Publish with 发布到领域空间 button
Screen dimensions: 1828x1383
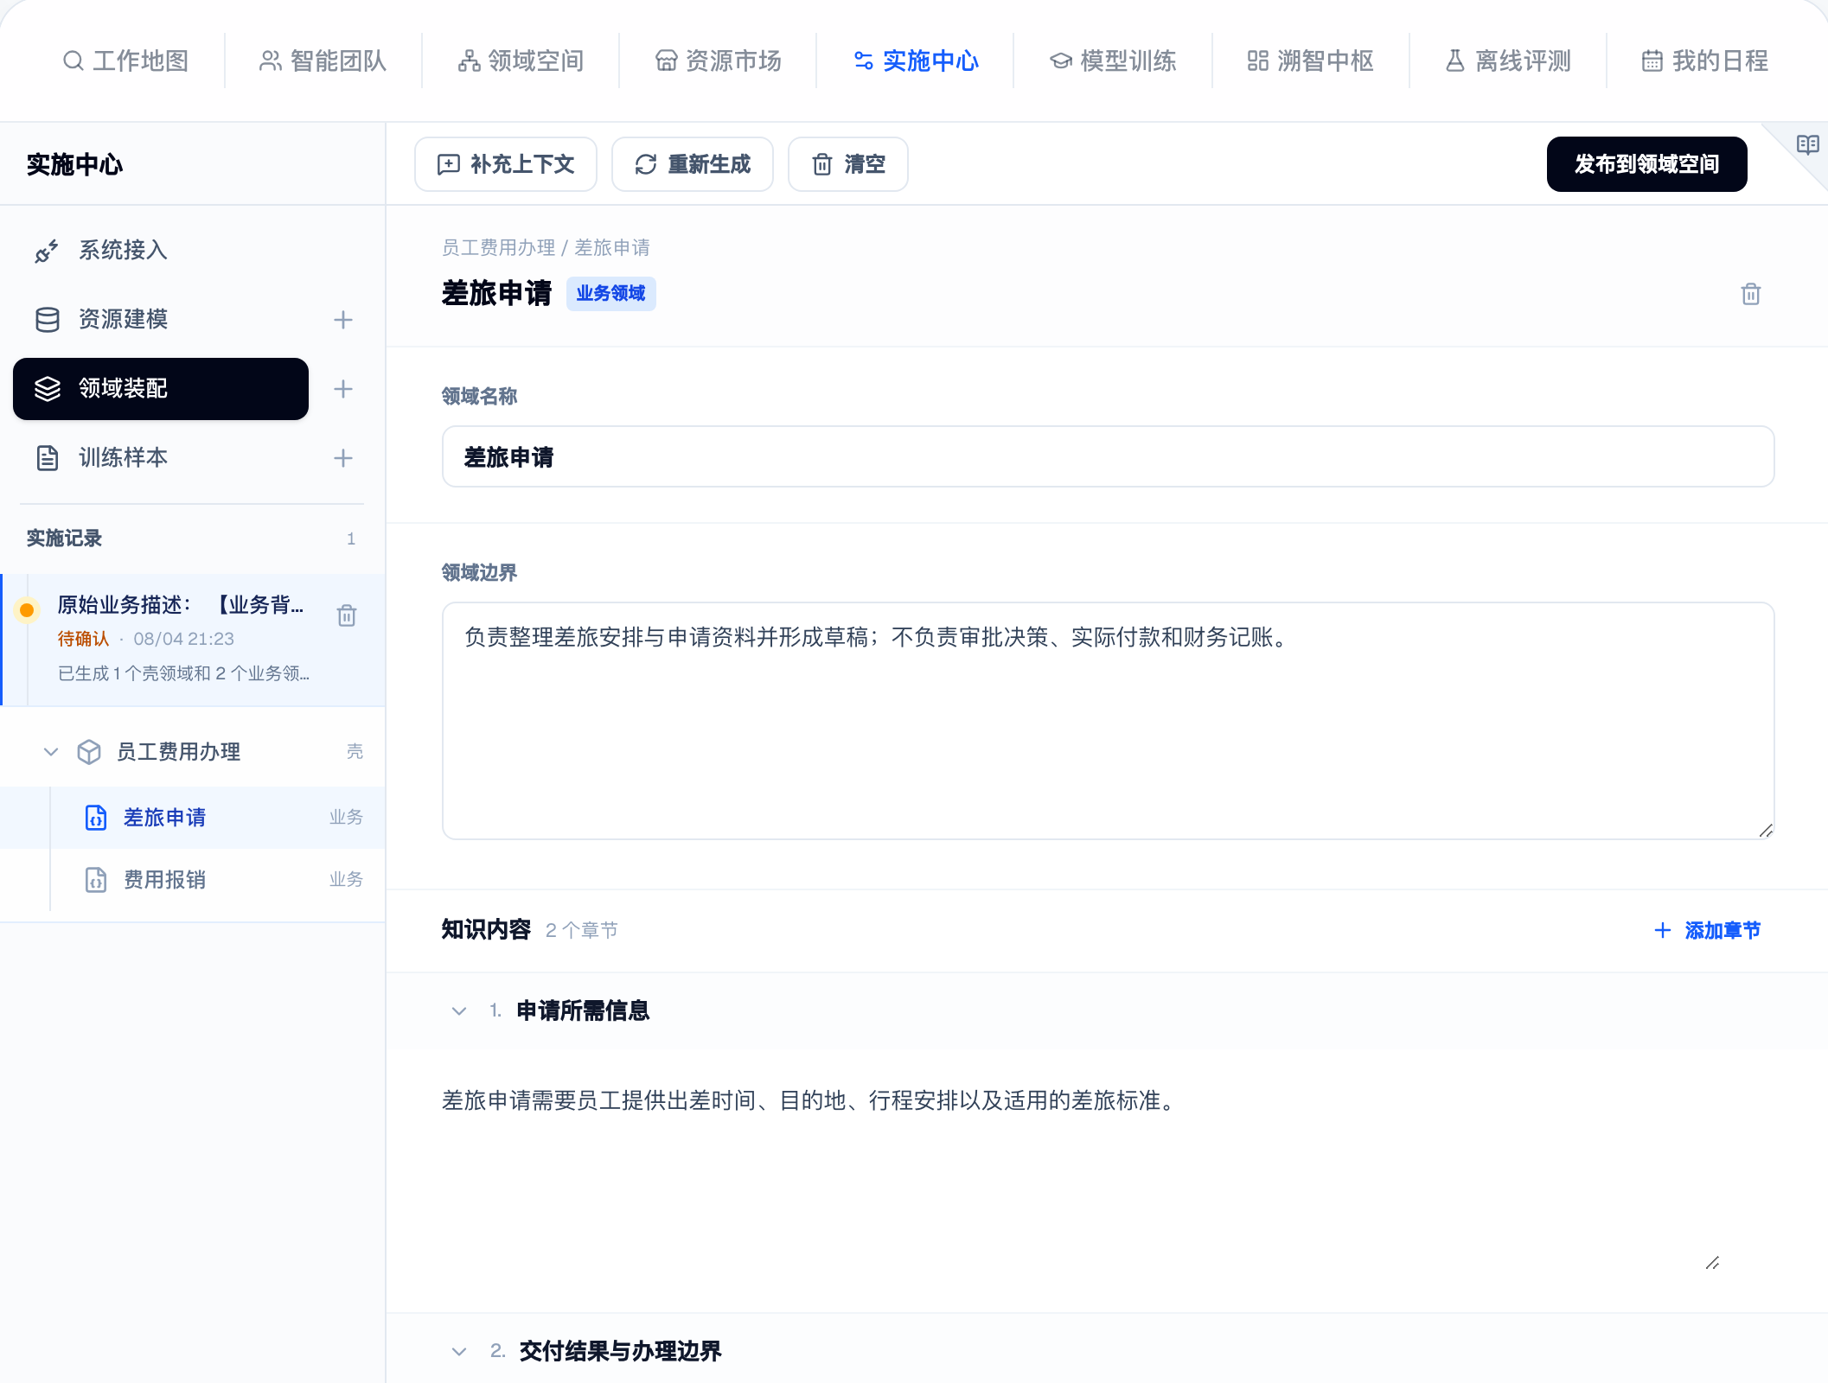point(1646,164)
